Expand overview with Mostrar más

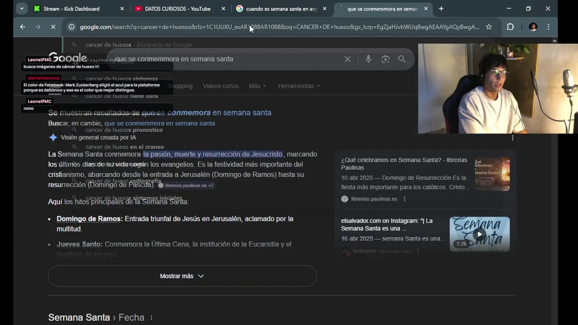tap(182, 276)
